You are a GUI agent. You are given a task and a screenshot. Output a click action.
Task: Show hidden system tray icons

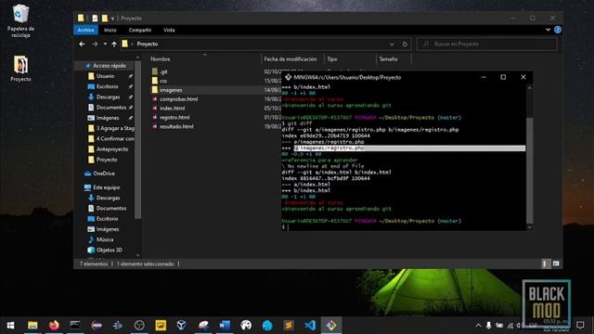tap(478, 326)
